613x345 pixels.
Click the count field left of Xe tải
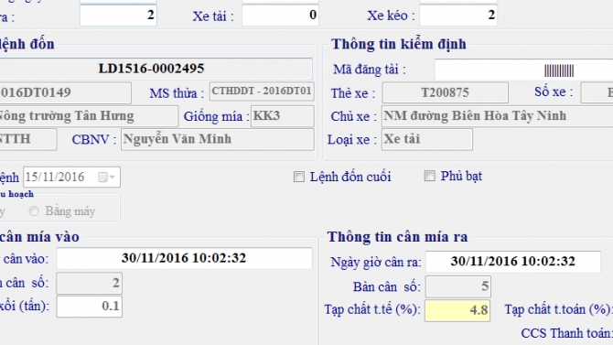point(118,16)
